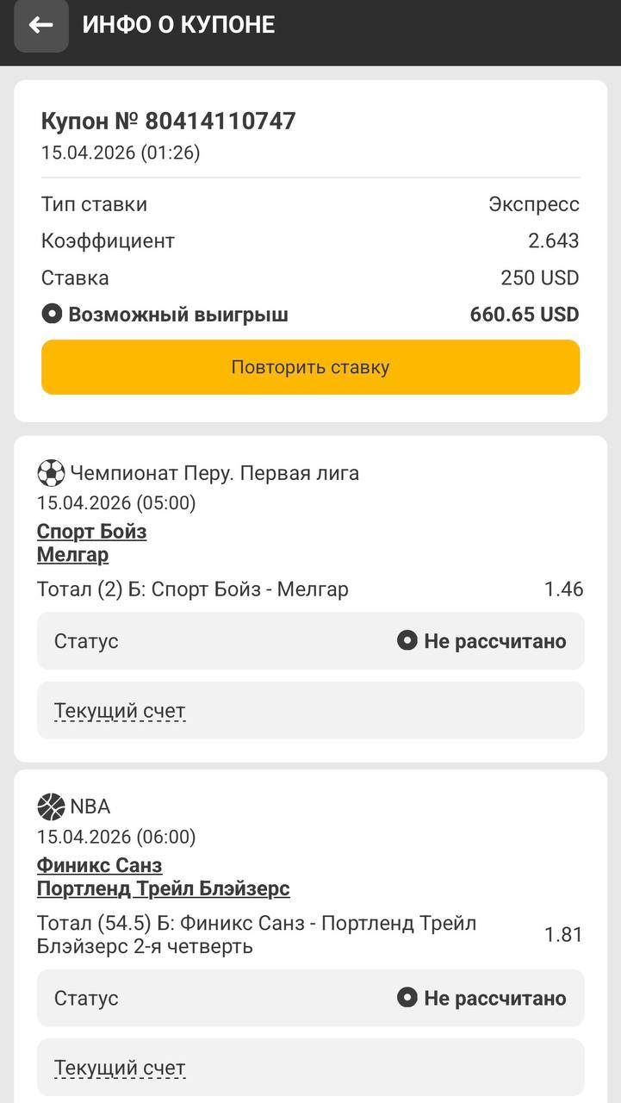Click the 1.81 odds value
Image resolution: width=621 pixels, height=1103 pixels.
[x=563, y=934]
